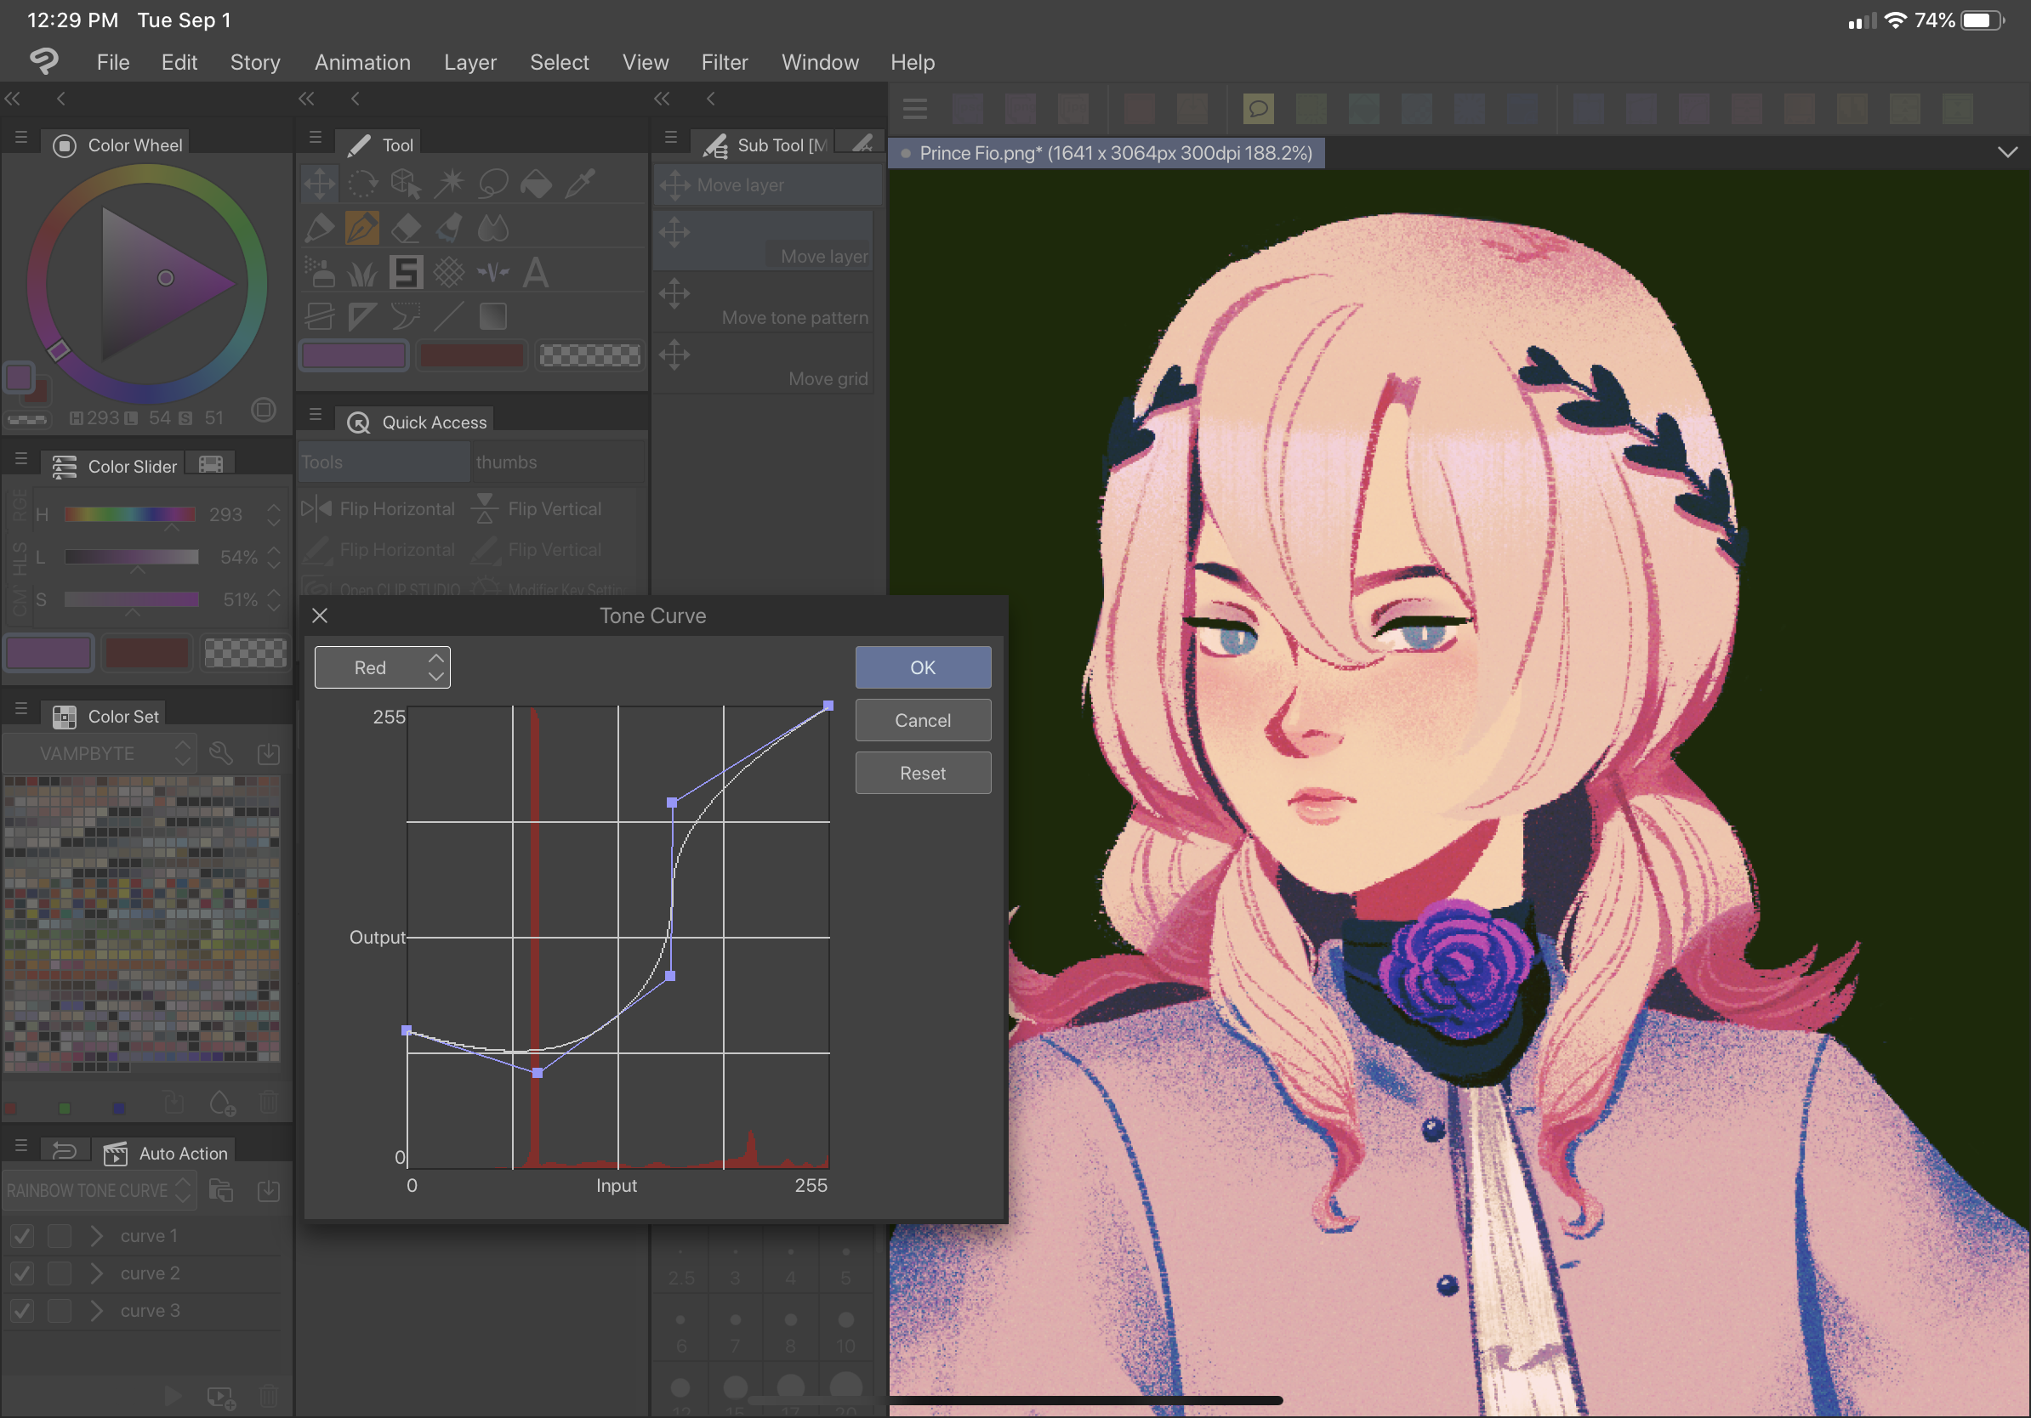Toggle the curve 3 checkbox
The height and width of the screenshot is (1418, 2031).
[22, 1310]
